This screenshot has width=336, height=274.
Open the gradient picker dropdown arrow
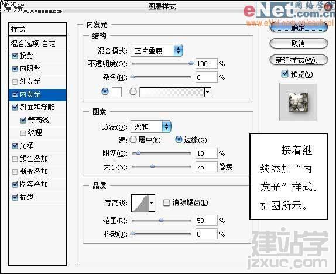[208, 92]
